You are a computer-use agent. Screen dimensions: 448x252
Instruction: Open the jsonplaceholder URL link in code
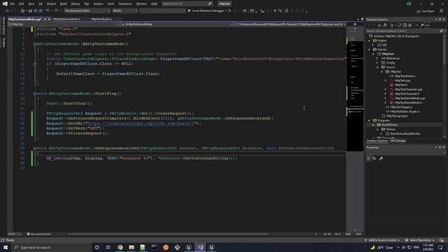141,123
